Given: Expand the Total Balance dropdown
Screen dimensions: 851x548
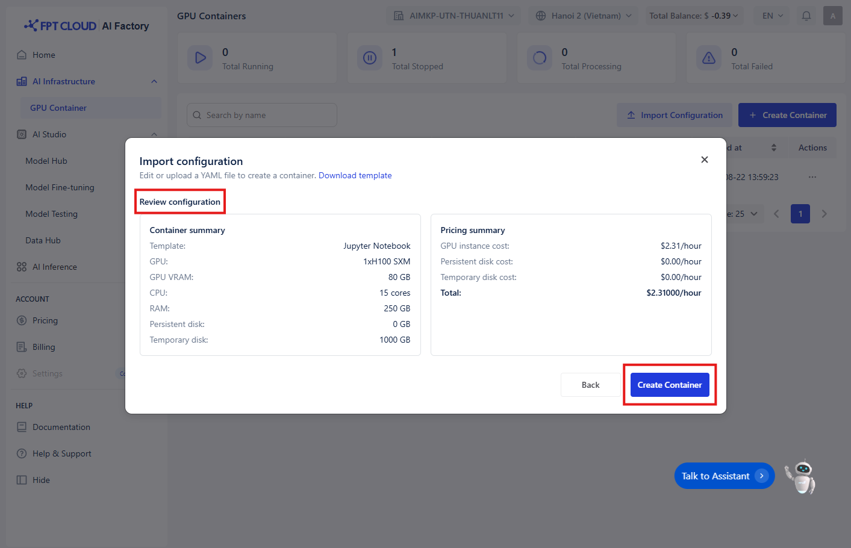Looking at the screenshot, I should coord(694,16).
